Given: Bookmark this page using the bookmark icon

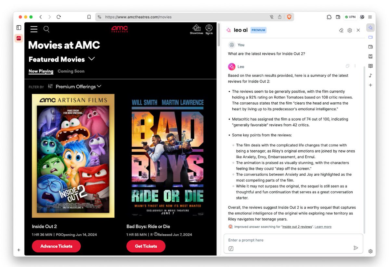Looking at the screenshot, I should tap(89, 17).
